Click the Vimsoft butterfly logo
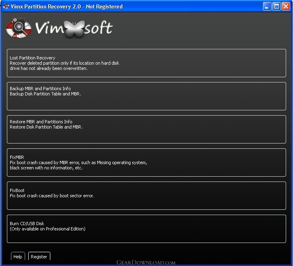Viewport: 293px width, 266px height. click(x=74, y=28)
